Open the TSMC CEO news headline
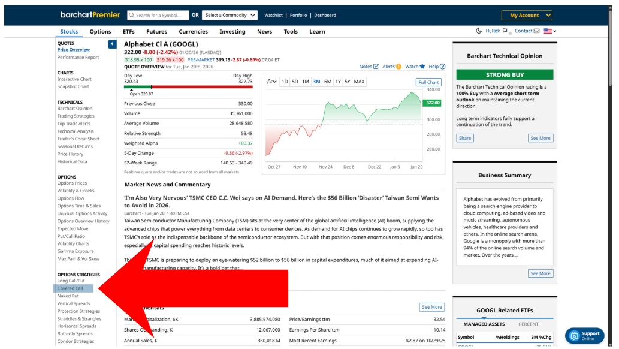Screen dimensions: 619x349 pos(282,201)
